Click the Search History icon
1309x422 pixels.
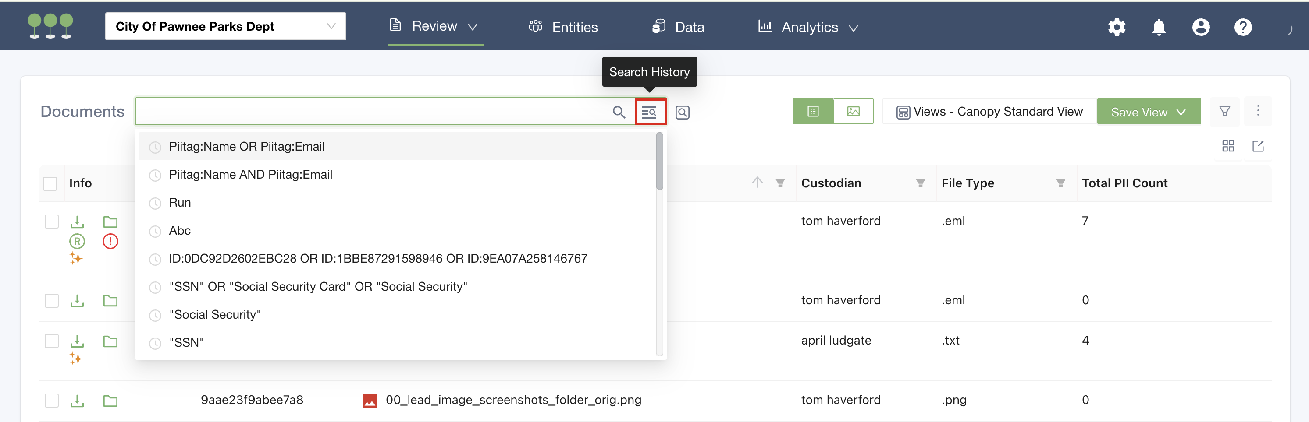click(x=649, y=112)
